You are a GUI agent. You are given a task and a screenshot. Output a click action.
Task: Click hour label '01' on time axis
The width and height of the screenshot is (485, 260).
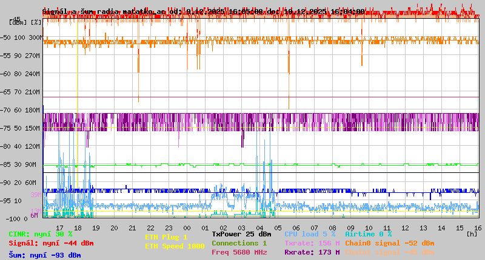[x=205, y=228]
